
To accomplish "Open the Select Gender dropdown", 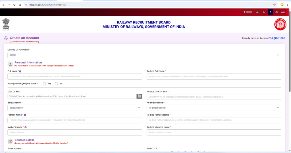I will click(75, 108).
